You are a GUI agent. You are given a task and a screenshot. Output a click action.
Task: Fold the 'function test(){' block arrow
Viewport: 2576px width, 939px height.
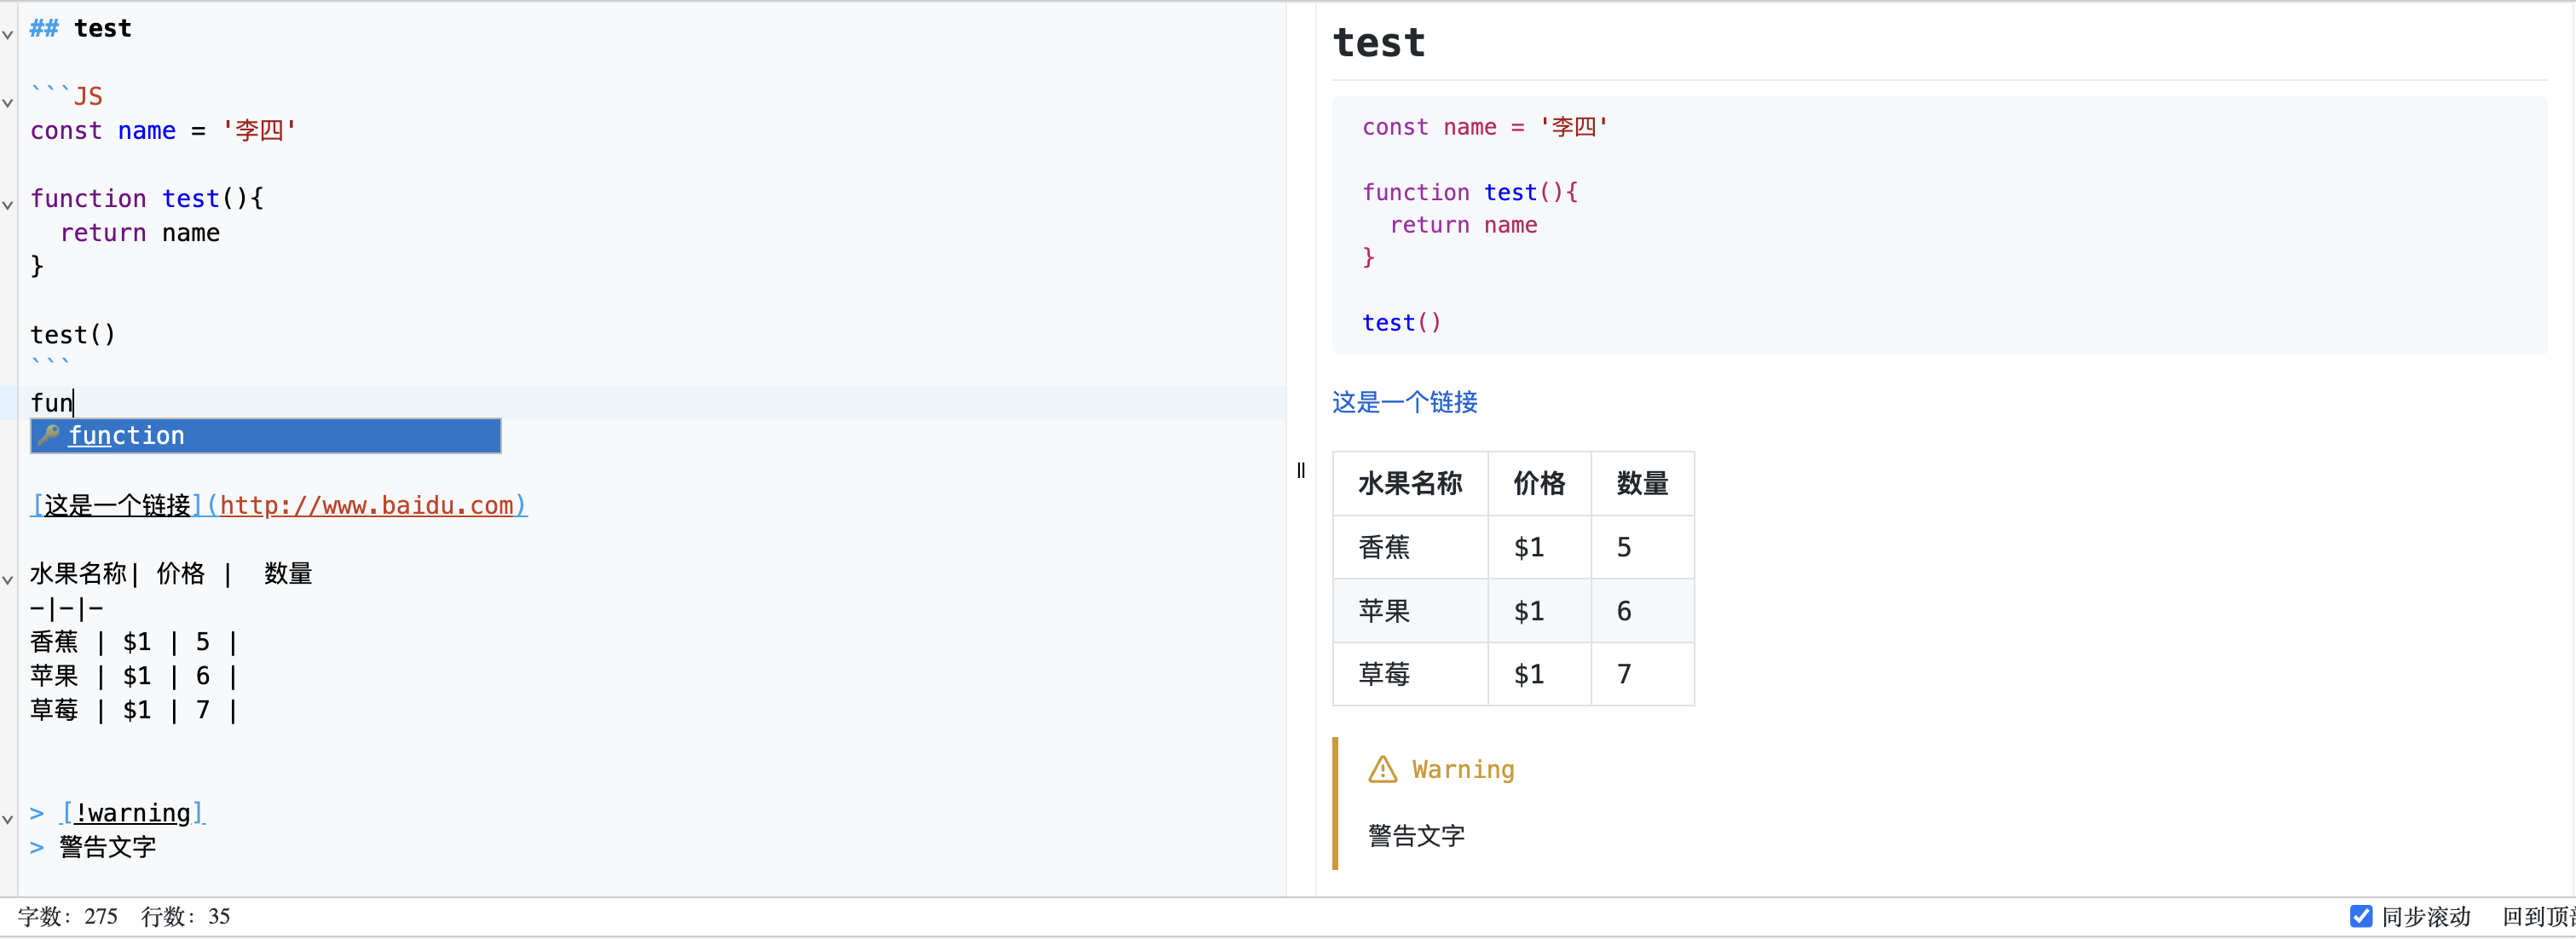[x=8, y=205]
